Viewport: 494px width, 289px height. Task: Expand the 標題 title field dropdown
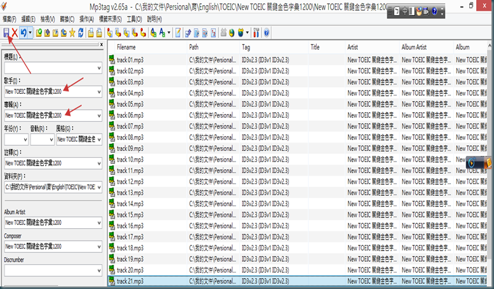pos(99,68)
